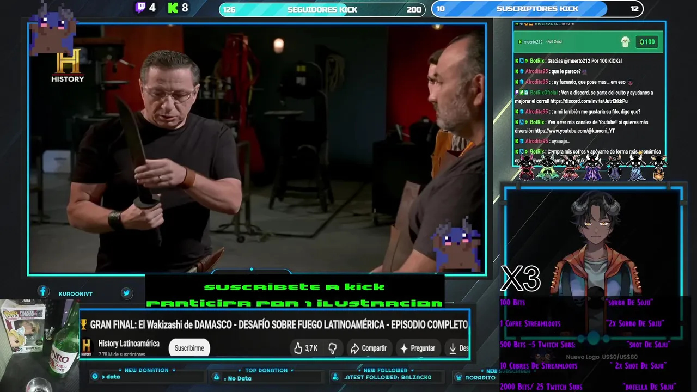Click the GRAN FINAL video title

tap(279, 324)
